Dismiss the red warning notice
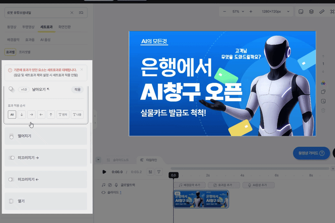This screenshot has width=335, height=223. click(x=82, y=69)
